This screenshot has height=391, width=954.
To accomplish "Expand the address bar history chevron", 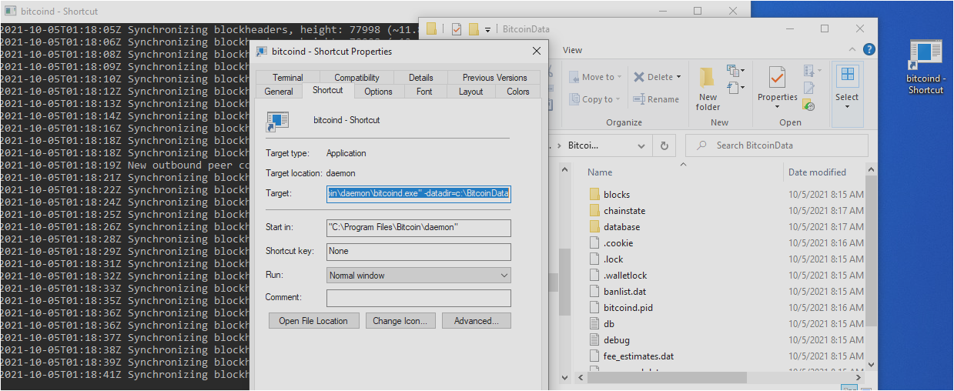I will [x=642, y=145].
